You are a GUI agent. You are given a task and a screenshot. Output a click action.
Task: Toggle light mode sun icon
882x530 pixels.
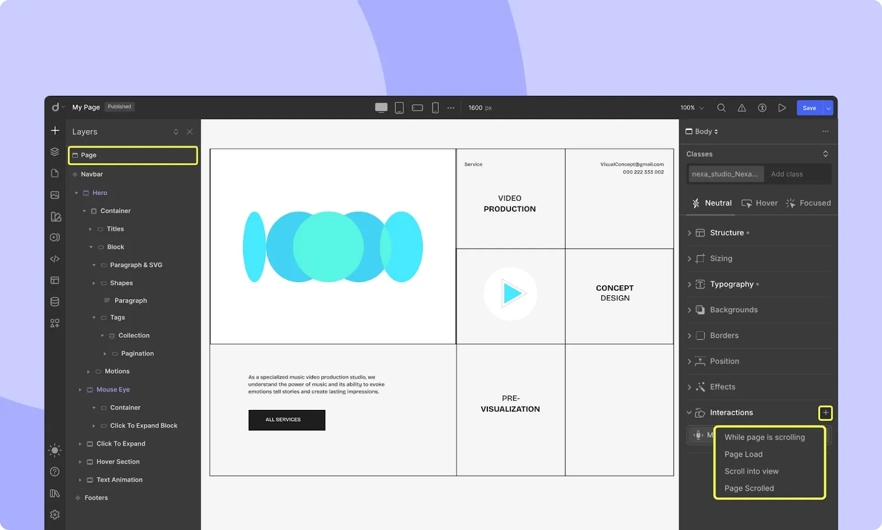coord(55,450)
